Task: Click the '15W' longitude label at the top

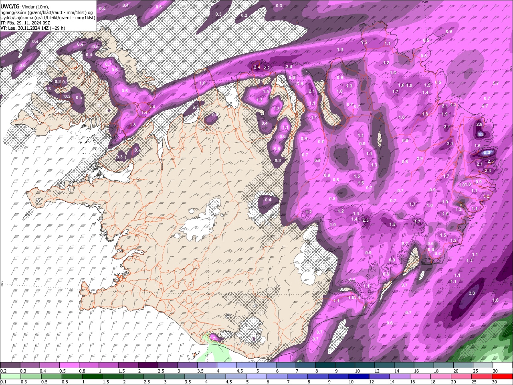Action: pyautogui.click(x=425, y=2)
